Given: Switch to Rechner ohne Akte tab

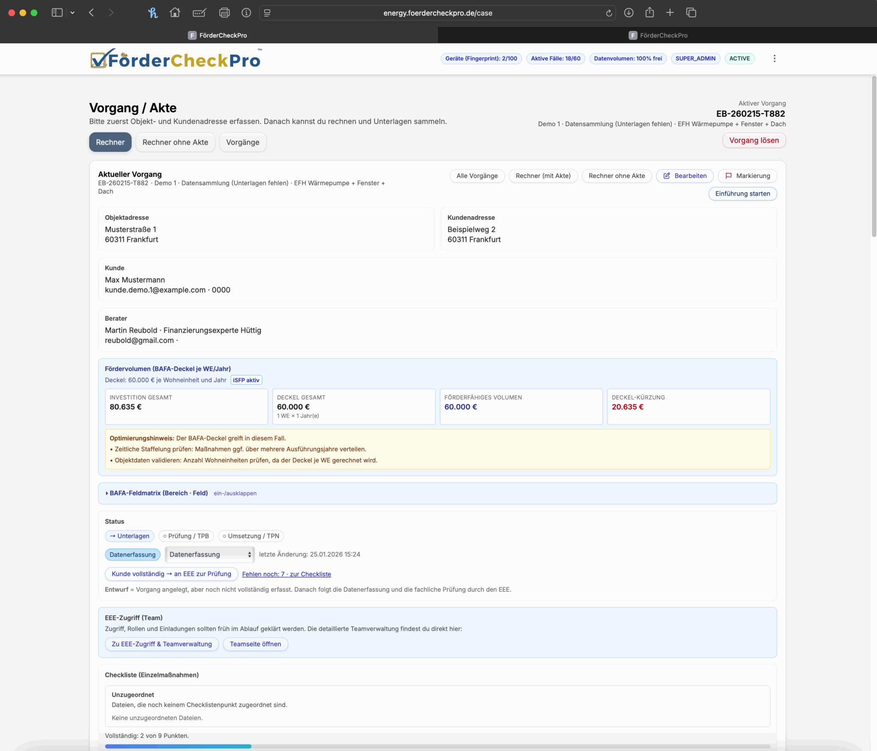Looking at the screenshot, I should [x=175, y=142].
